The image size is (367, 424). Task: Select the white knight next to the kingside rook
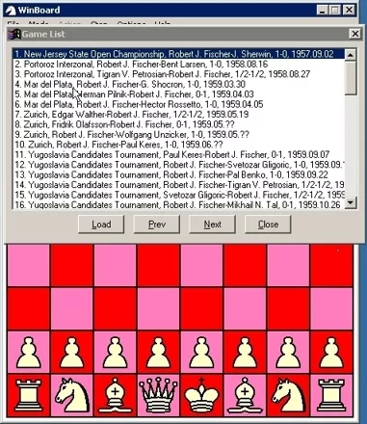pos(288,395)
